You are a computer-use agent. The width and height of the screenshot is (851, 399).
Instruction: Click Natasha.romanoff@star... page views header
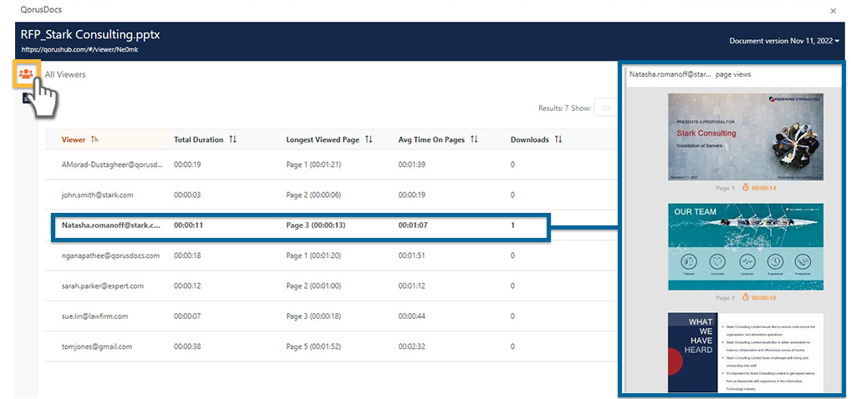pos(690,74)
